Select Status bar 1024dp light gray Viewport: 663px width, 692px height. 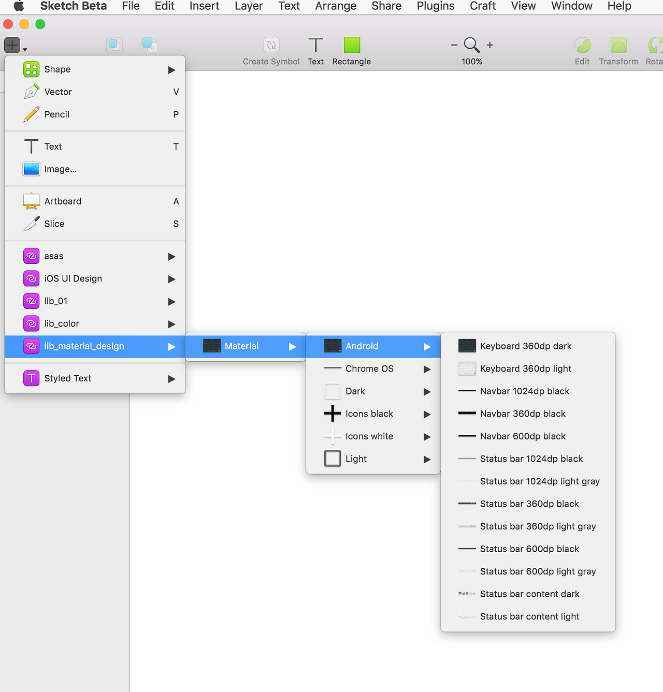pyautogui.click(x=528, y=481)
